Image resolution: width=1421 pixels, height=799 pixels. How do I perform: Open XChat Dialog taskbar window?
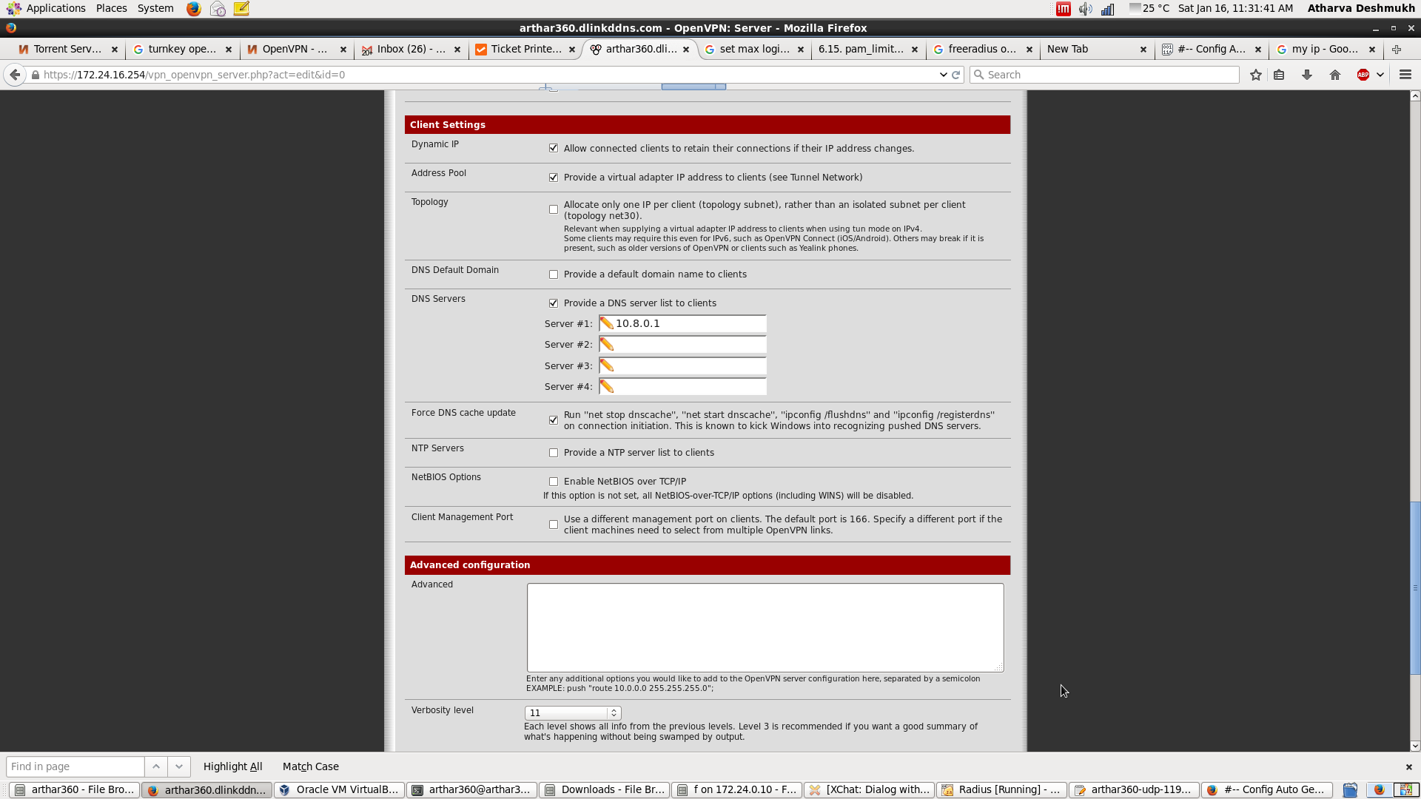pos(870,790)
